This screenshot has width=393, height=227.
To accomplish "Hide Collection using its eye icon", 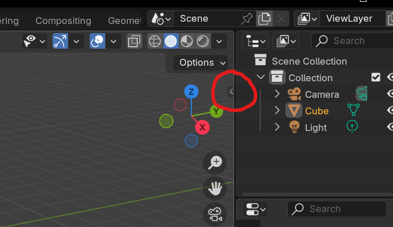I will click(x=390, y=77).
